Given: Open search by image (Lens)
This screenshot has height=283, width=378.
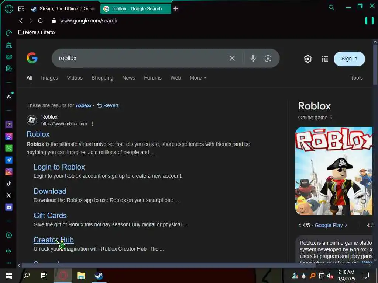Looking at the screenshot, I should (268, 58).
